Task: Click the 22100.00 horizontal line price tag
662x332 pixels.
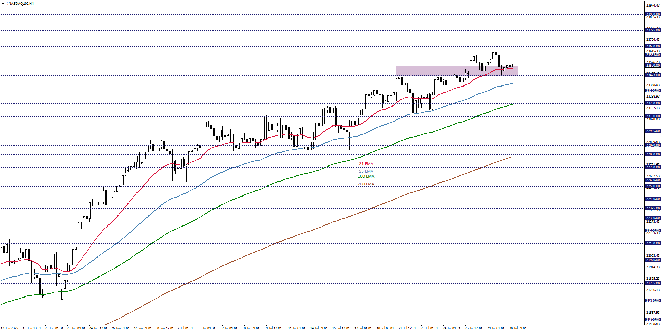Action: pos(653,243)
